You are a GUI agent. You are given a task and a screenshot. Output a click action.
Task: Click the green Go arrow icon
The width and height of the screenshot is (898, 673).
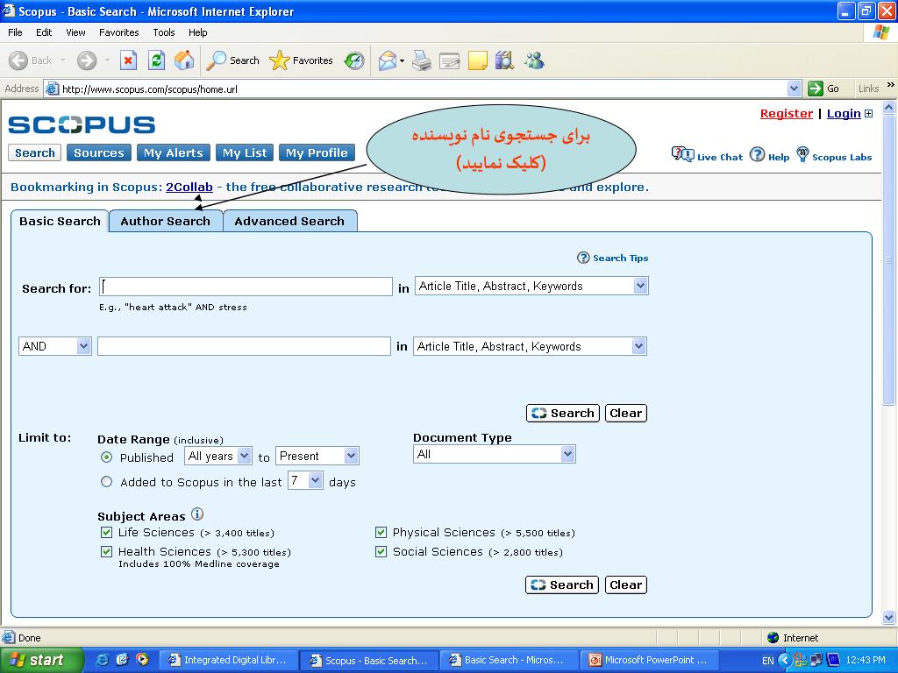(x=815, y=89)
